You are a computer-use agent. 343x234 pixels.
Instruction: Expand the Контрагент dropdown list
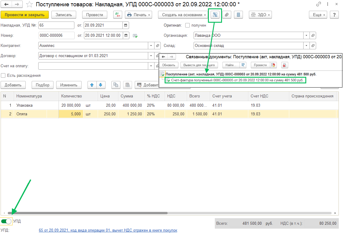pyautogui.click(x=151, y=46)
